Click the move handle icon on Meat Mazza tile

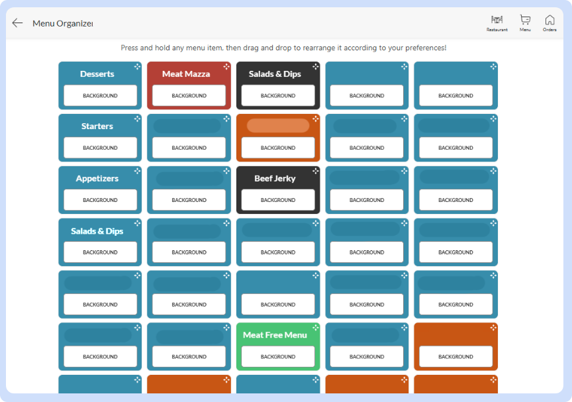point(226,67)
